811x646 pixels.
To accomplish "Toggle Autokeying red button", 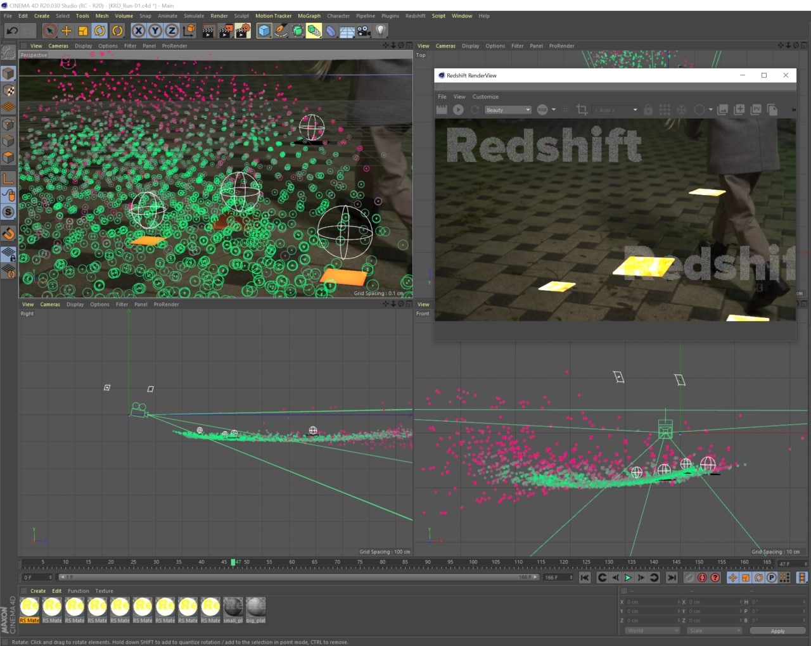I will [702, 578].
